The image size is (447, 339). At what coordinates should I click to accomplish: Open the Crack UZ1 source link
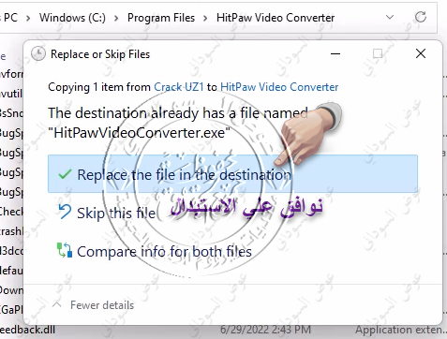point(179,87)
